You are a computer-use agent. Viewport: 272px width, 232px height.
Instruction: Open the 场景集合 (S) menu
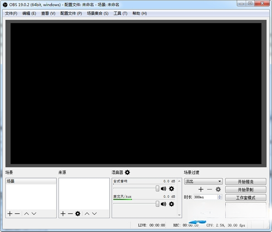[x=97, y=13]
